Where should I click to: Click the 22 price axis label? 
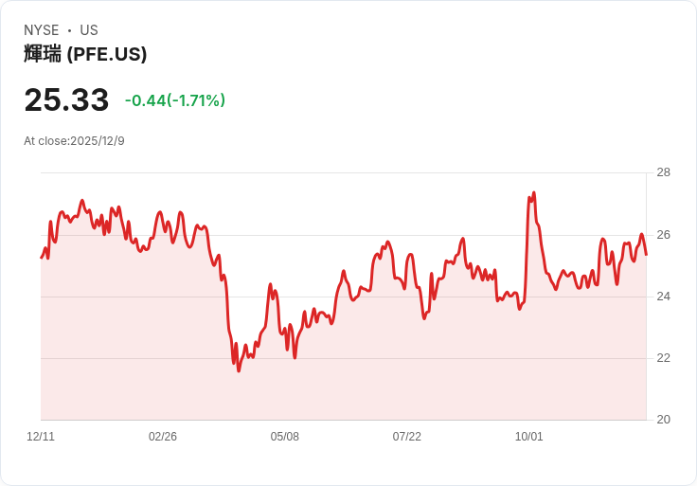tap(663, 358)
